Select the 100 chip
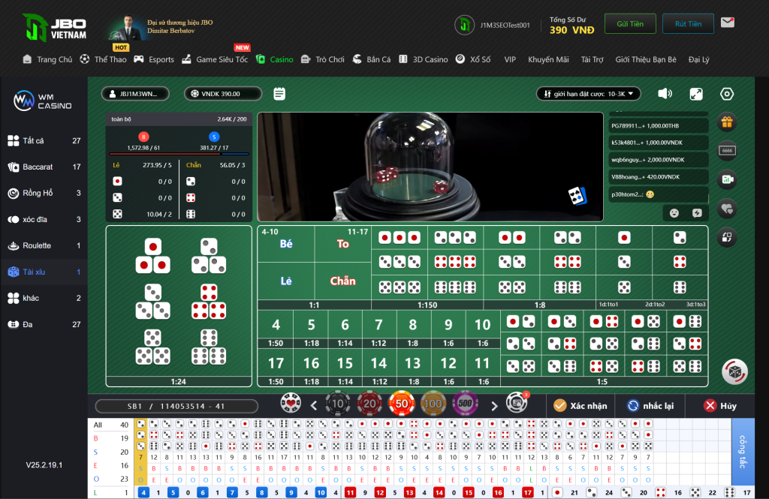This screenshot has width=769, height=499. tap(433, 404)
